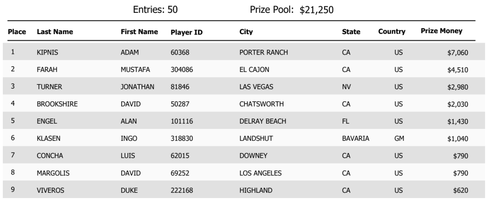486x199 pixels.
Task: Click the Place column header
Action: coord(16,32)
